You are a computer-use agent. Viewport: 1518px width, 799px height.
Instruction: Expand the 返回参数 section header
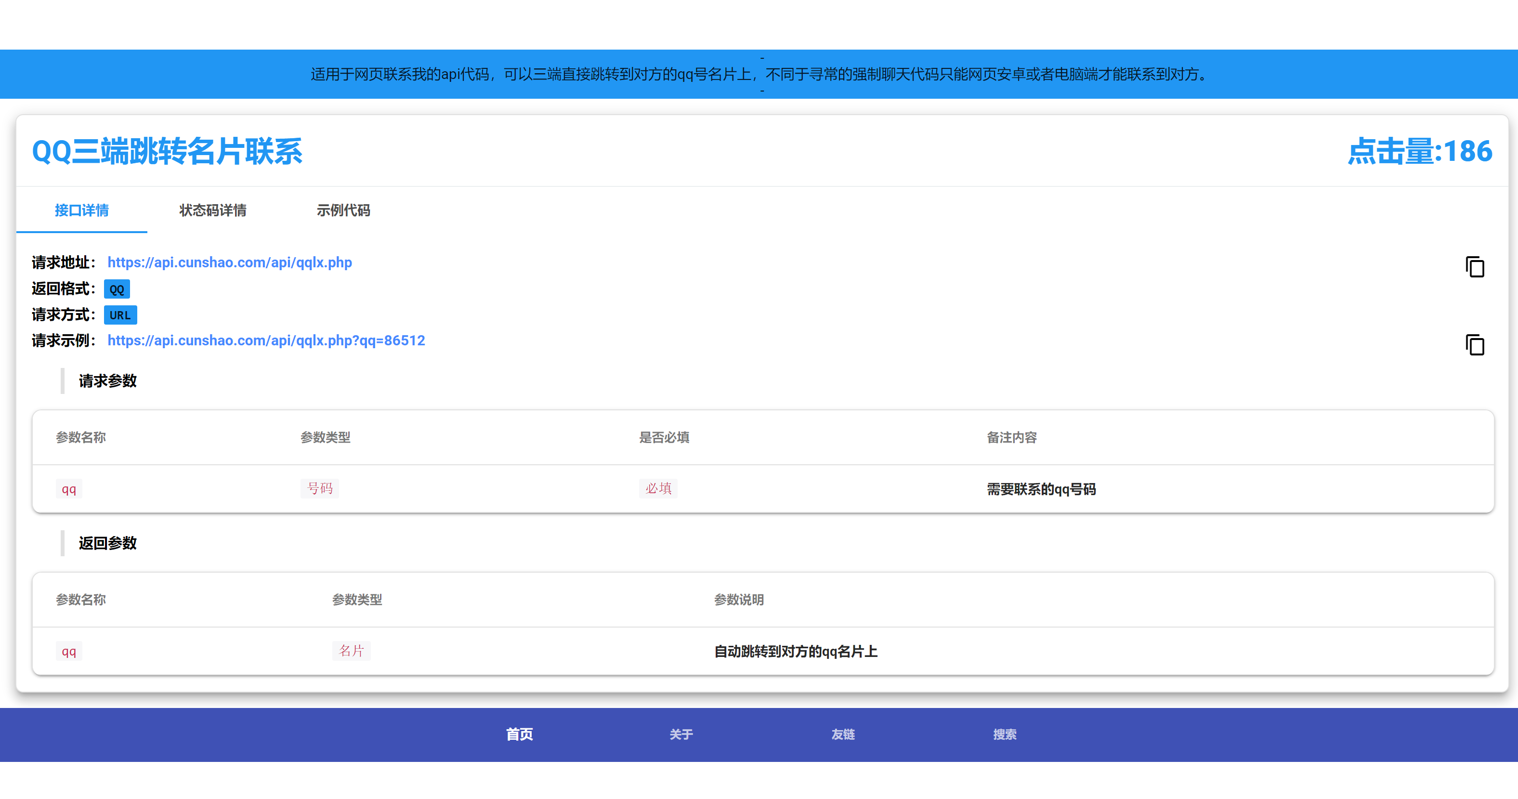click(107, 543)
